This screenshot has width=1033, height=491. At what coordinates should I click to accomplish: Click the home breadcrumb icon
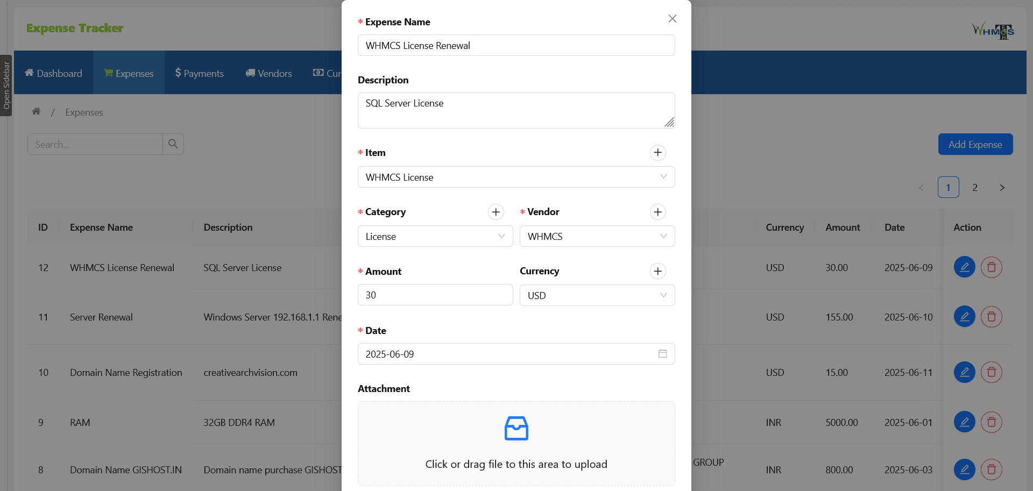(x=36, y=111)
